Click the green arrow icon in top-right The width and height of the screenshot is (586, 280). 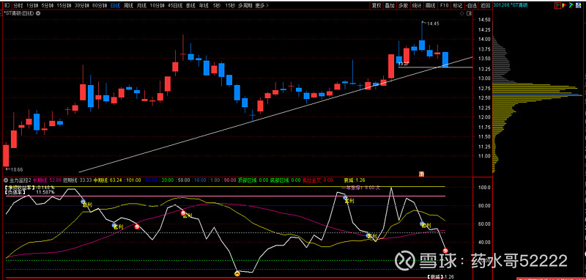[571, 5]
